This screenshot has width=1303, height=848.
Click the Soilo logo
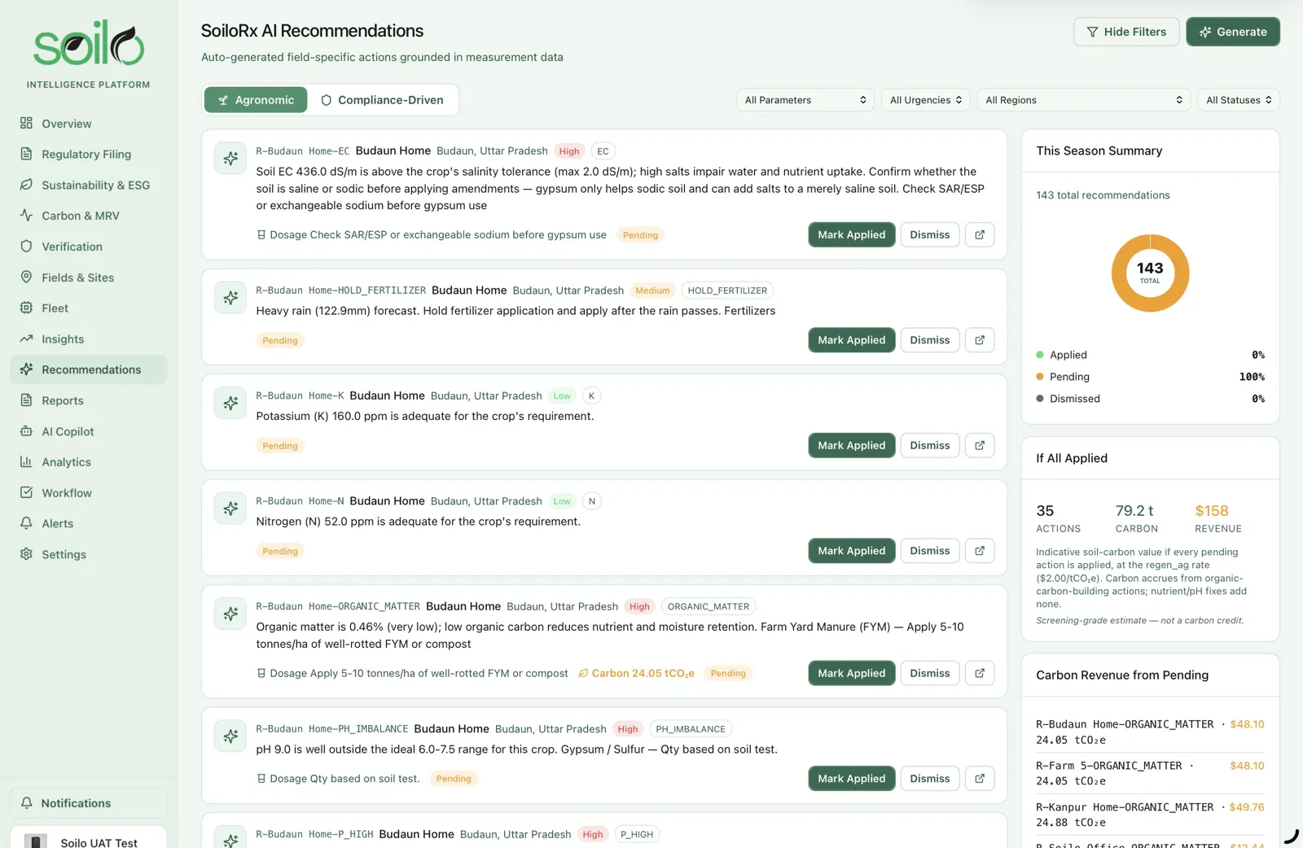[89, 44]
